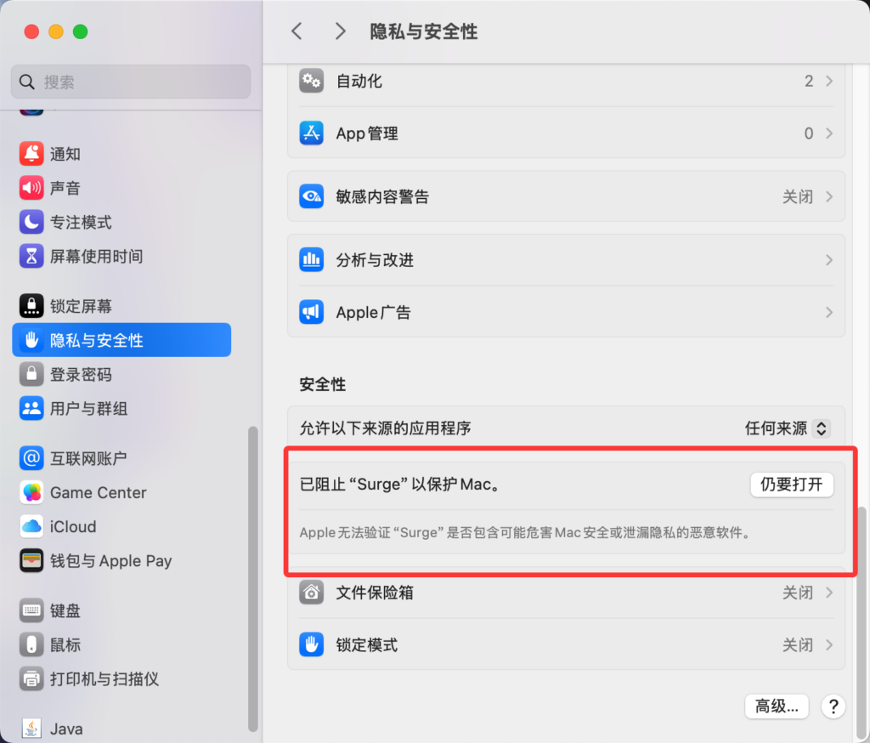Open the 通知 bell icon in sidebar
Image resolution: width=870 pixels, height=743 pixels.
pos(31,154)
